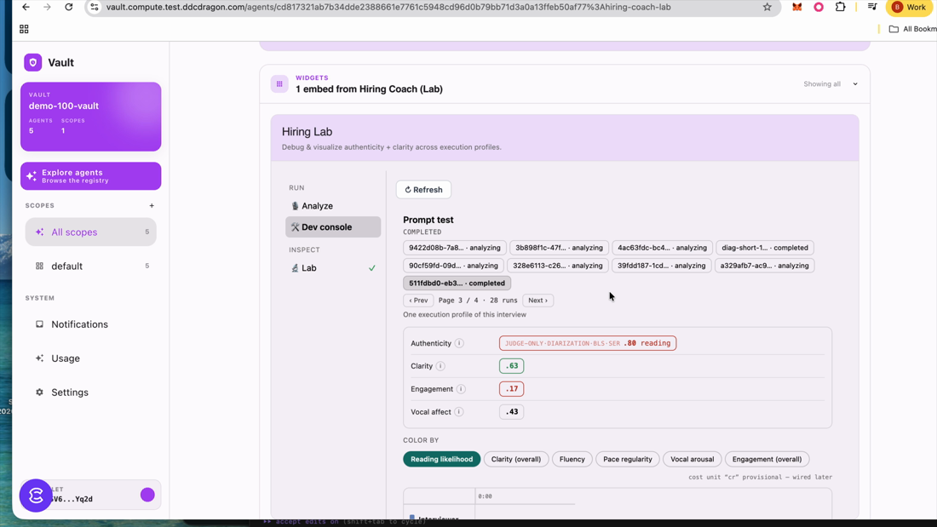Open the All Bookmarks folder
Screen dimensions: 937x527
pyautogui.click(x=912, y=29)
